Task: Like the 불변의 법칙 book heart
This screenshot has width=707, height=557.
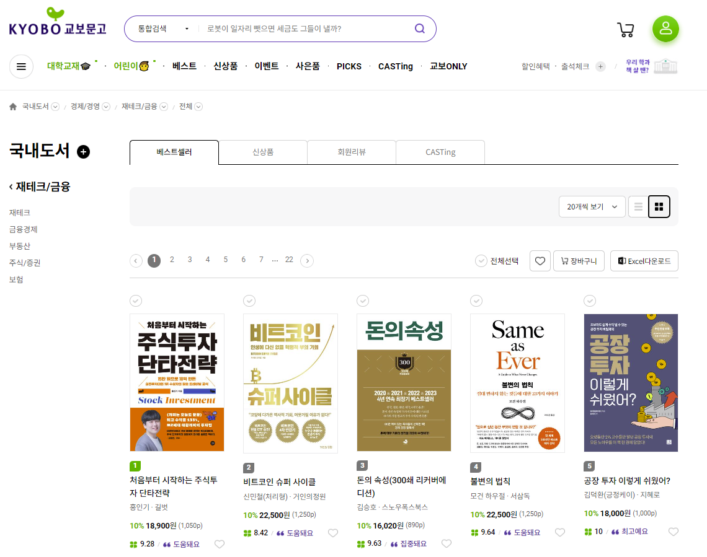Action: point(560,533)
